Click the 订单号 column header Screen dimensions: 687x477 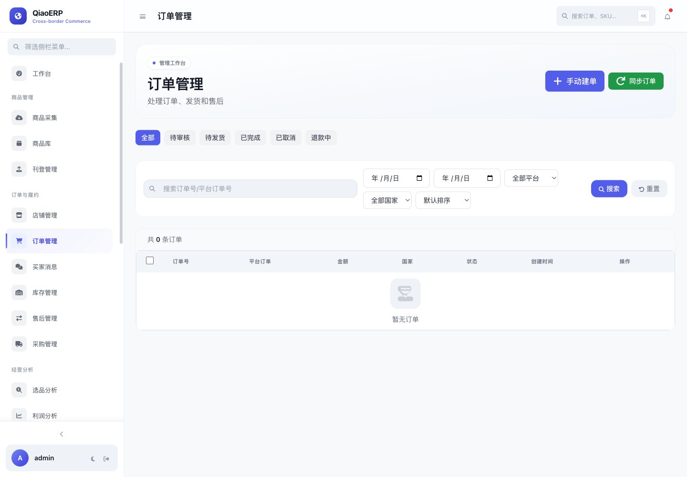[181, 261]
